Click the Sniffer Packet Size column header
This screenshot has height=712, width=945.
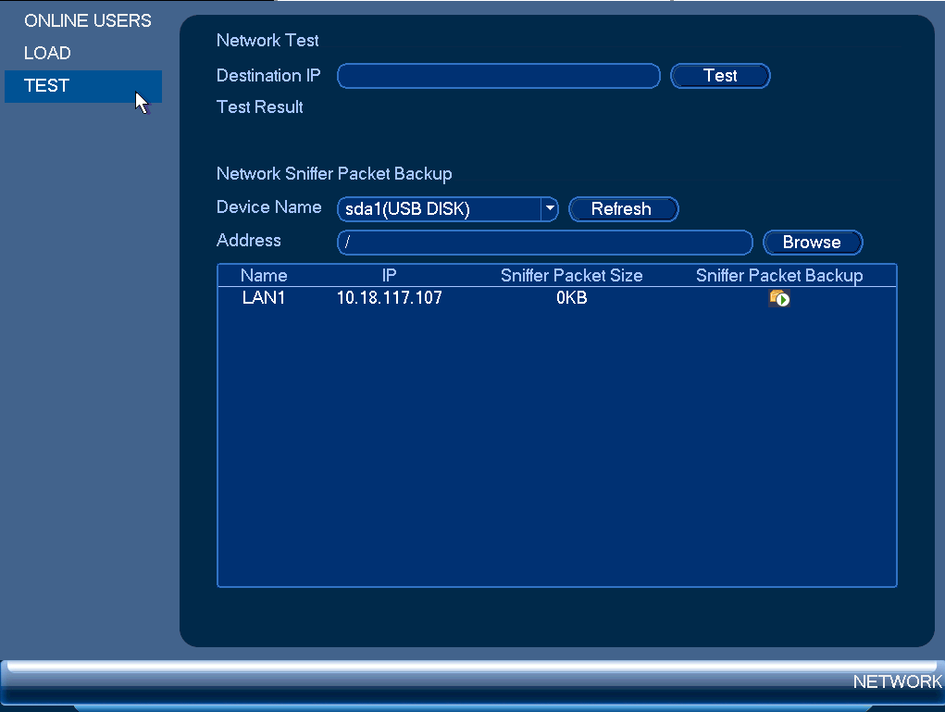(571, 276)
